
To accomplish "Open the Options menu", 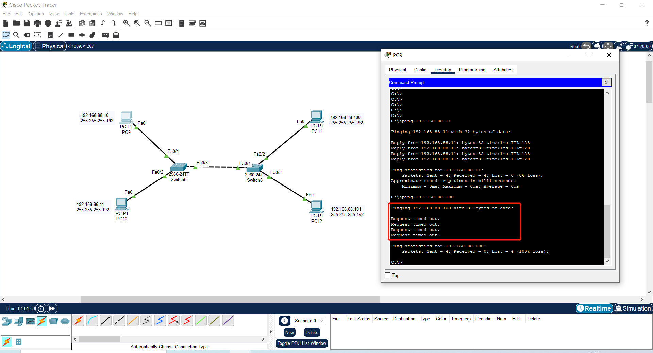I will pos(36,14).
